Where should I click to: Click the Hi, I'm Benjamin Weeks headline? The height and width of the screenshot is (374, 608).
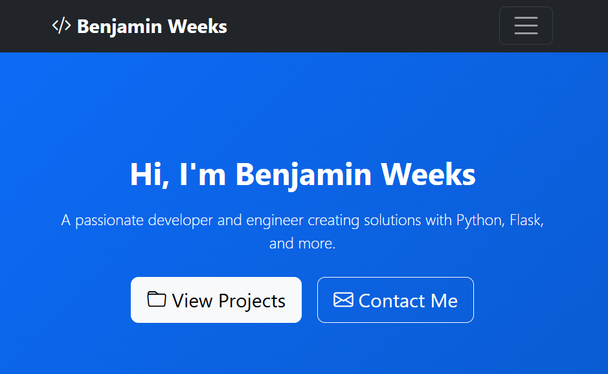[302, 174]
